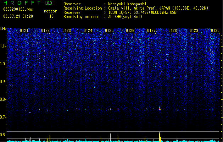This screenshot has width=223, height=142.
Task: Click the 0126 time marker
Action: click(x=130, y=31)
